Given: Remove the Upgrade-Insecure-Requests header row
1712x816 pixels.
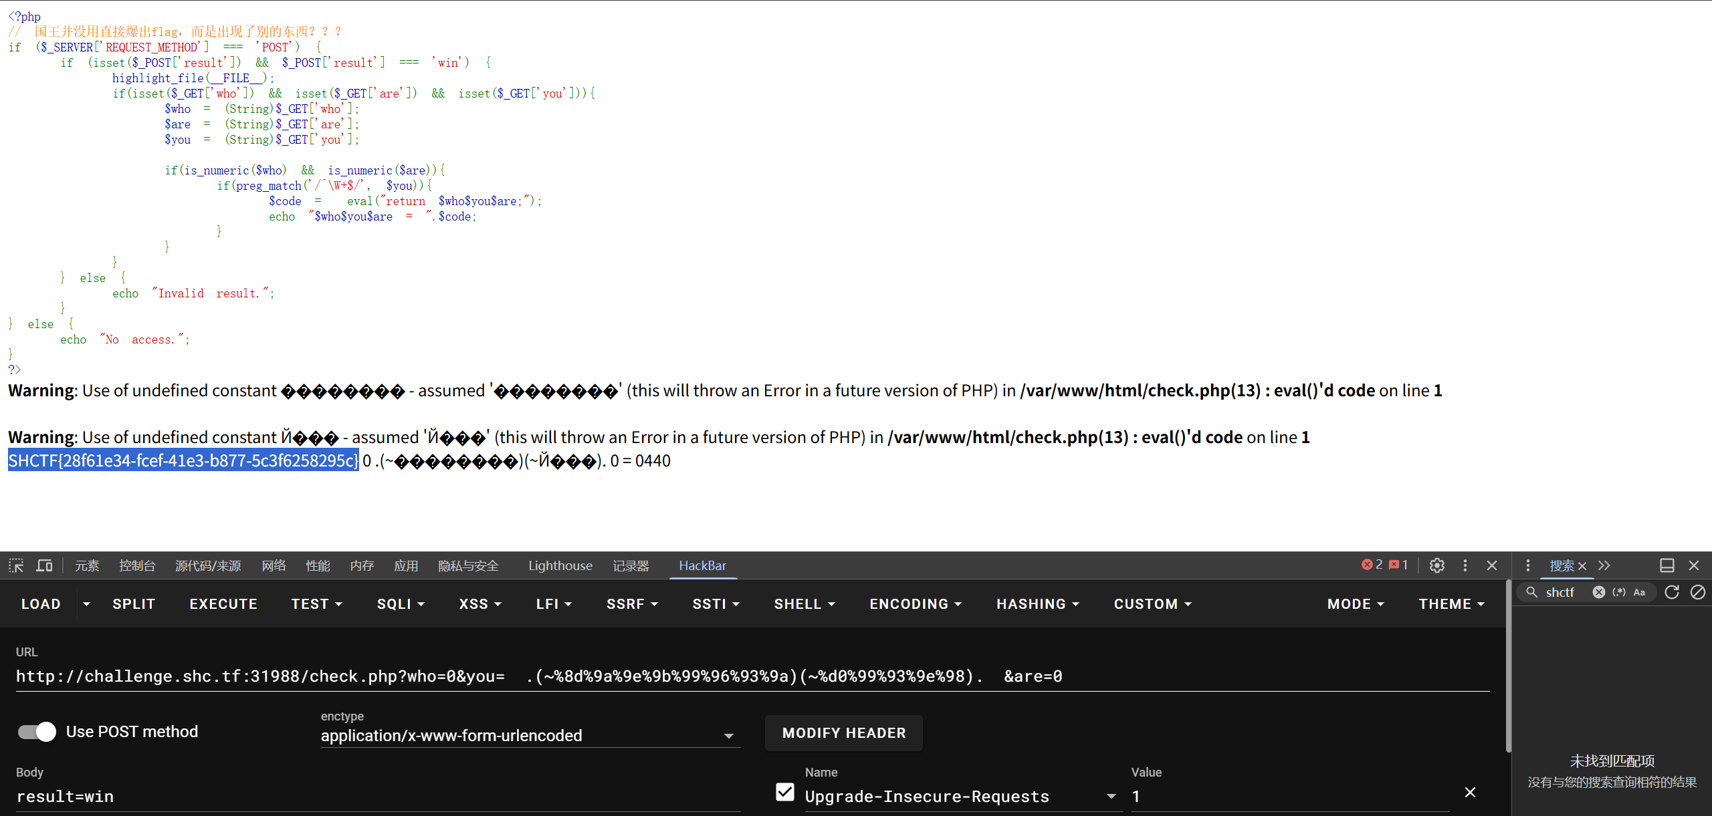Looking at the screenshot, I should 1470,792.
